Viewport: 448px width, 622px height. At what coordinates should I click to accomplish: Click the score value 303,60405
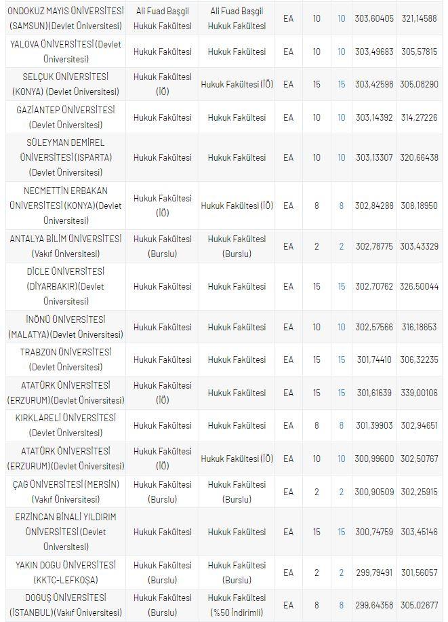374,18
